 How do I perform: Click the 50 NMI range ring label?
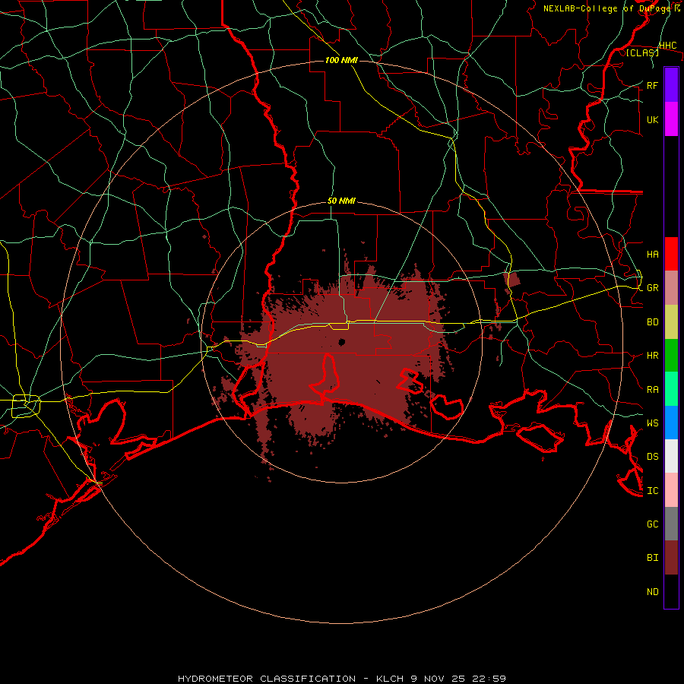coord(341,201)
